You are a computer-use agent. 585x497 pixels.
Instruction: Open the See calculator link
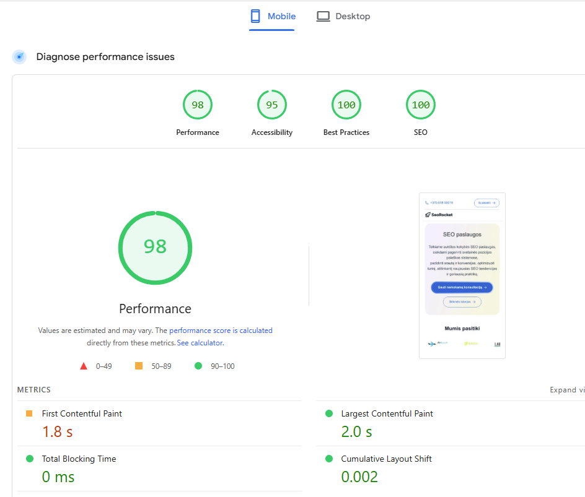200,342
